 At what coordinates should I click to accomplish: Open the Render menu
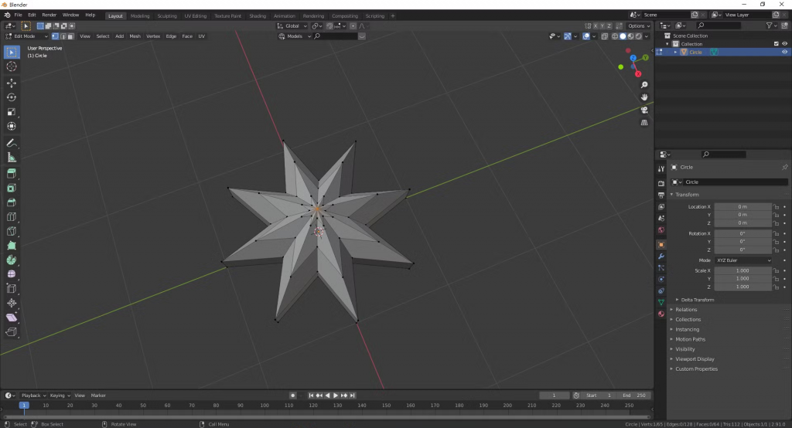[x=49, y=15]
